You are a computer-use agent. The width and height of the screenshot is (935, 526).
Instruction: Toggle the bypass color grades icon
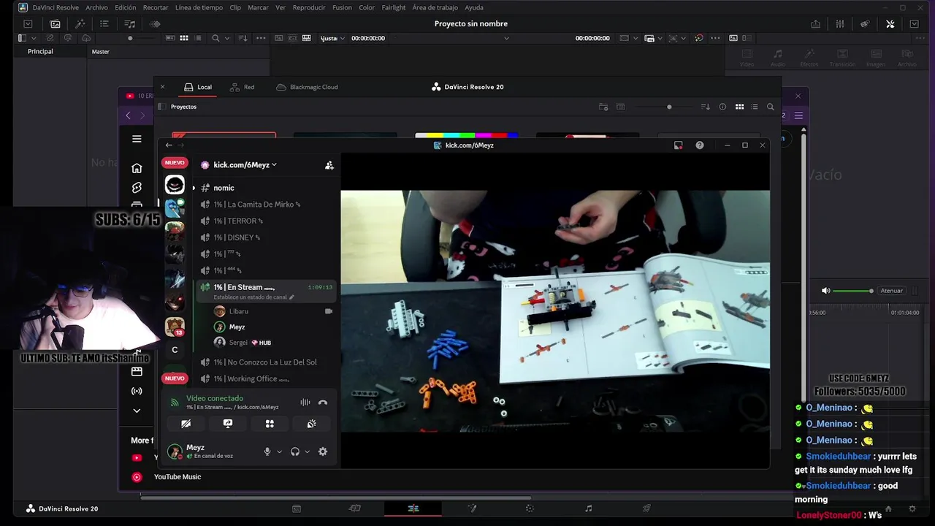(x=698, y=38)
